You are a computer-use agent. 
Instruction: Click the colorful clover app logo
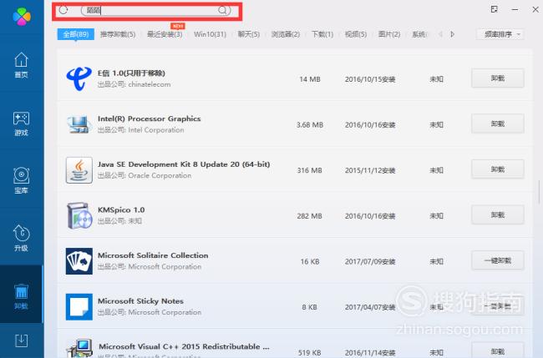pyautogui.click(x=22, y=17)
